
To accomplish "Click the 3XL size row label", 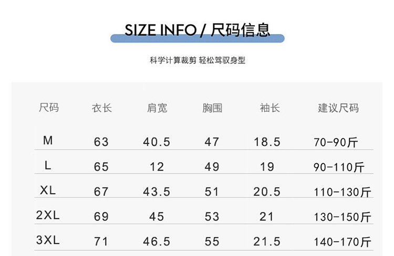I will (x=48, y=240).
